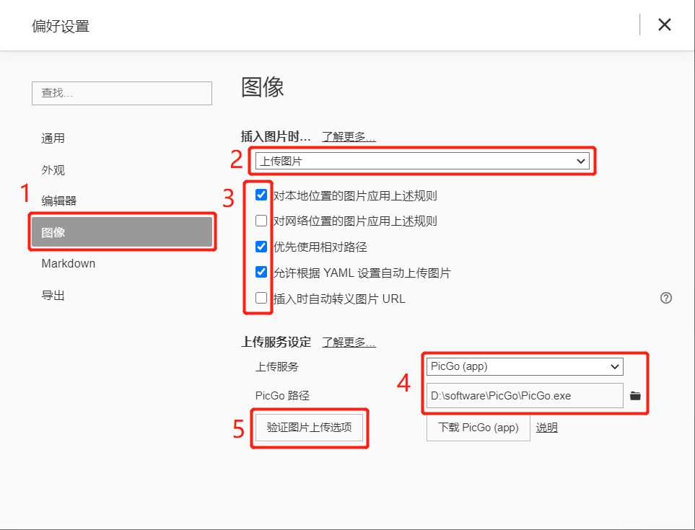Open 了解更多 link next to 上传服务设定
The height and width of the screenshot is (530, 695).
tap(349, 343)
